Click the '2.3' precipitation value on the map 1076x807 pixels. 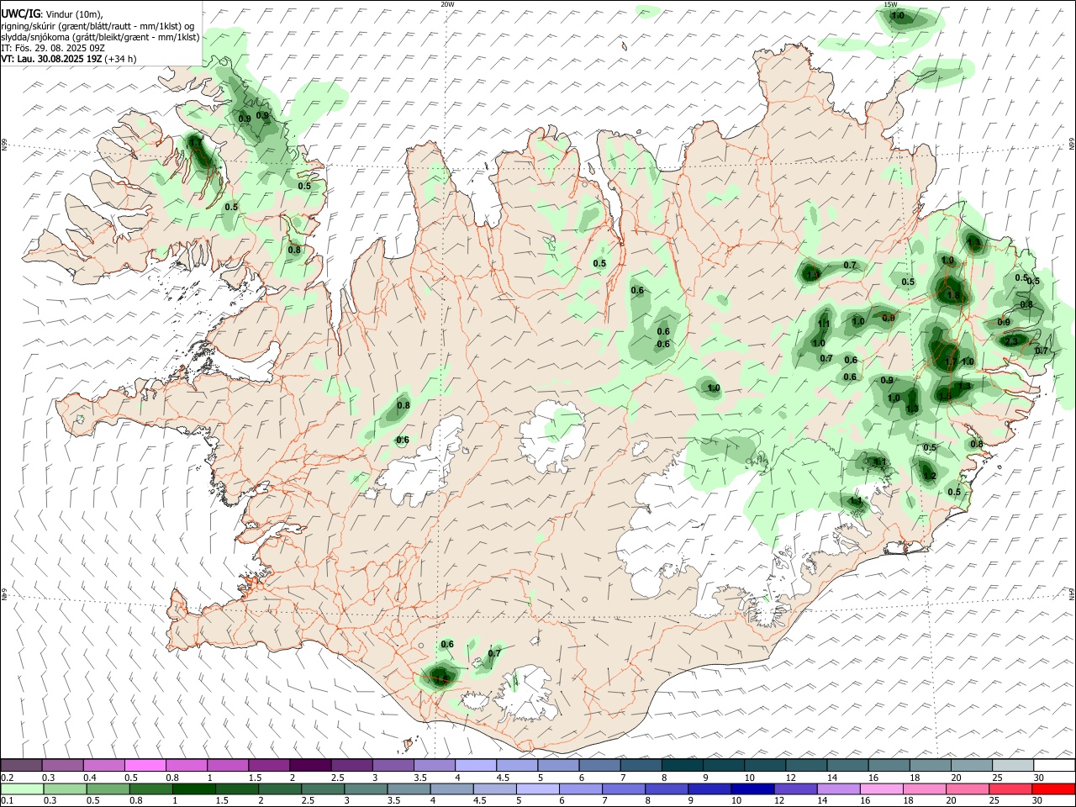(x=1011, y=340)
